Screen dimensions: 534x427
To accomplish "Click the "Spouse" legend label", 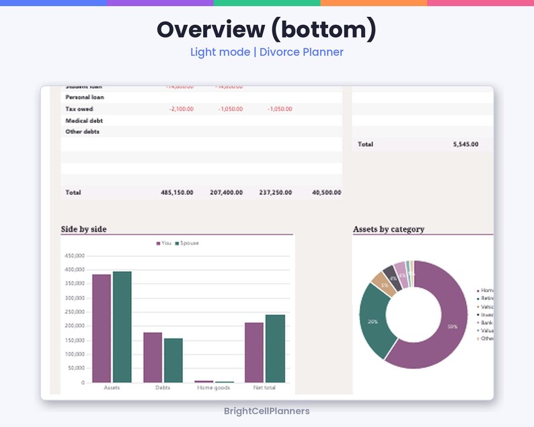I will click(190, 243).
